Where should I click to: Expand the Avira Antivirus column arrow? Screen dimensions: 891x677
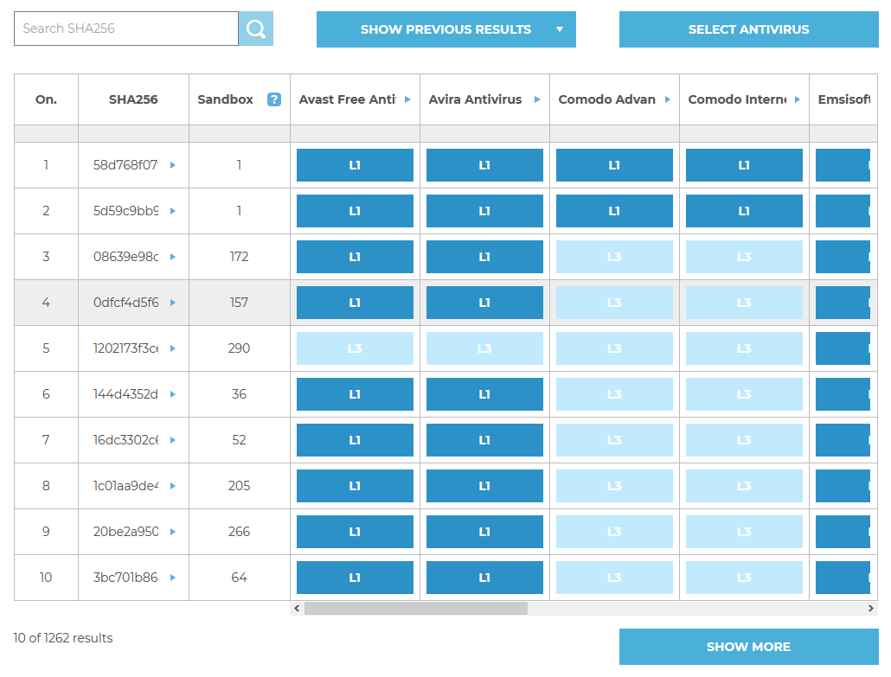tap(537, 99)
